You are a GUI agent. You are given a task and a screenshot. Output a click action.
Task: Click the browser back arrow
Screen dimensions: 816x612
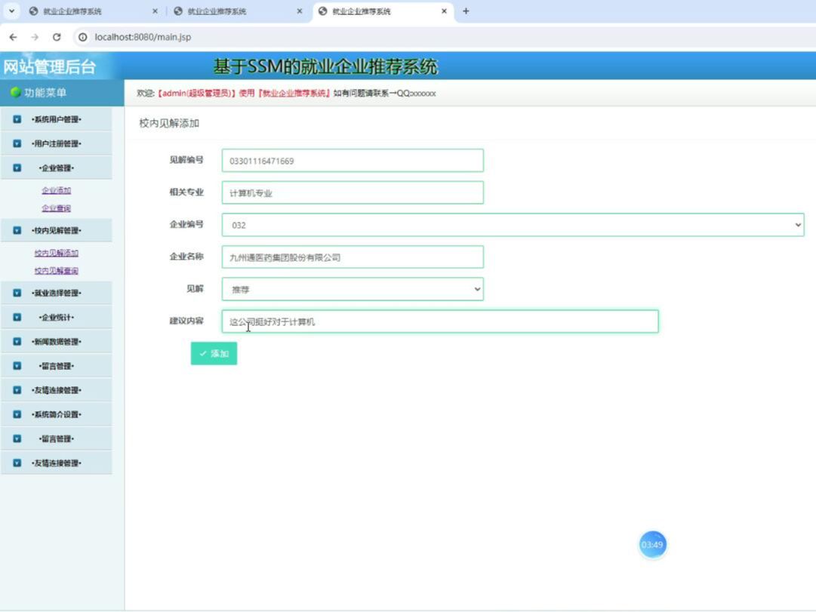click(13, 37)
